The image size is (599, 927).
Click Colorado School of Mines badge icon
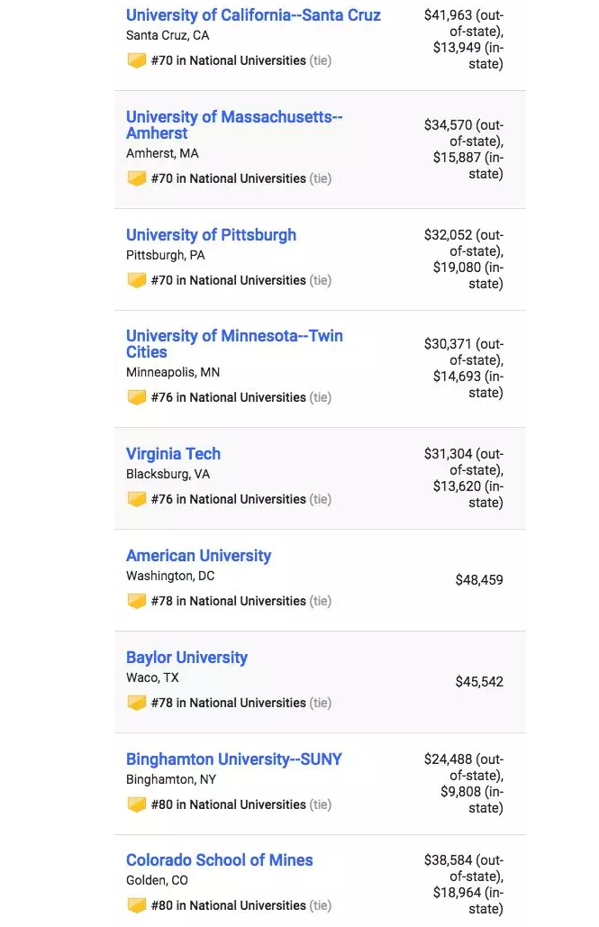(136, 905)
